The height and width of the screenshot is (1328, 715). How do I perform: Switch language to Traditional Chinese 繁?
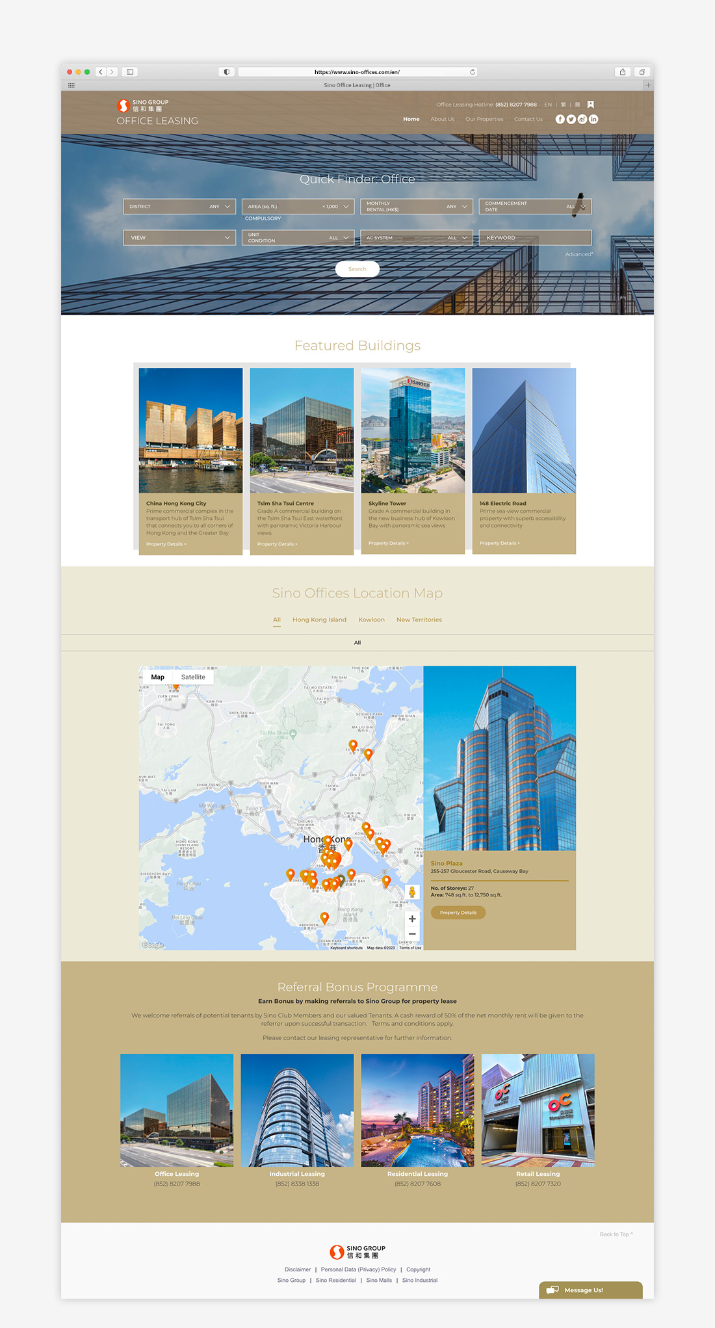point(564,105)
